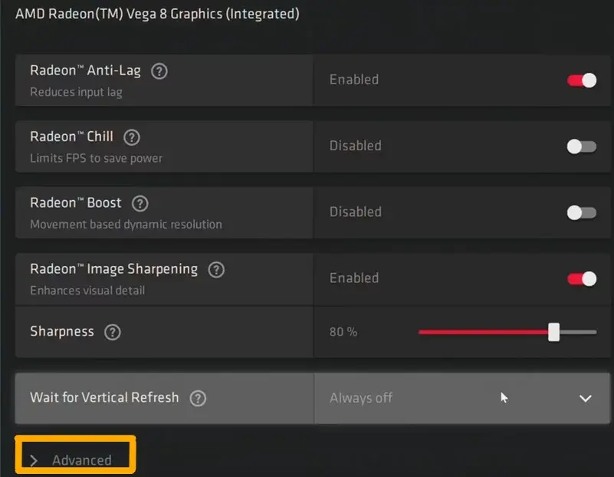Expand the Advanced settings section
The width and height of the screenshot is (614, 477).
(x=71, y=460)
